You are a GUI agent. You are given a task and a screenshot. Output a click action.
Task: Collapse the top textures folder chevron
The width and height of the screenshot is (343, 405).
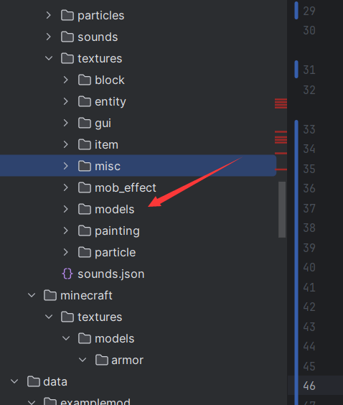coord(49,58)
